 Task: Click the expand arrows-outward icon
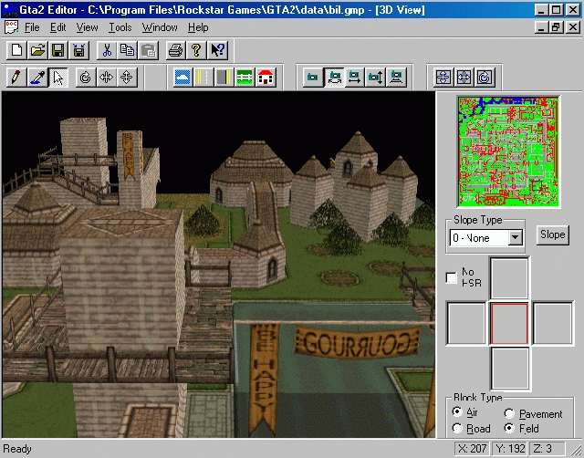click(464, 78)
